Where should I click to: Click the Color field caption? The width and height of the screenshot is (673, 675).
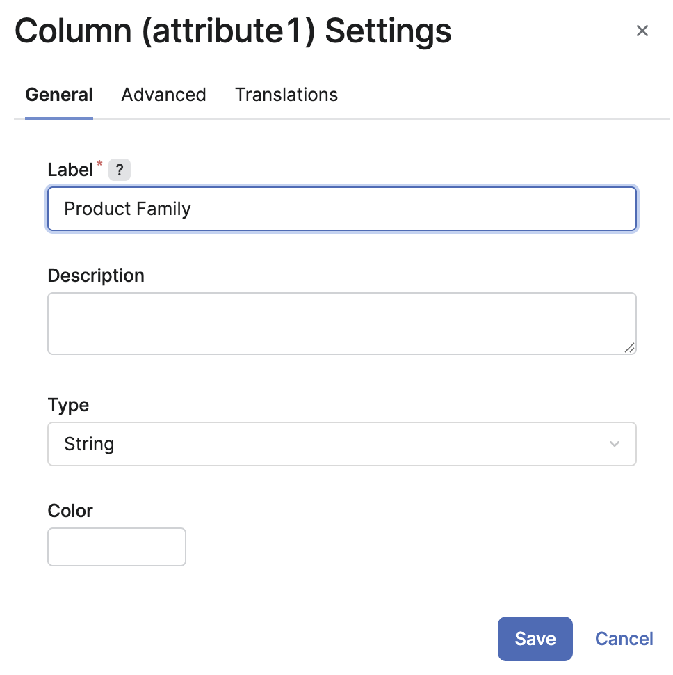click(x=70, y=511)
